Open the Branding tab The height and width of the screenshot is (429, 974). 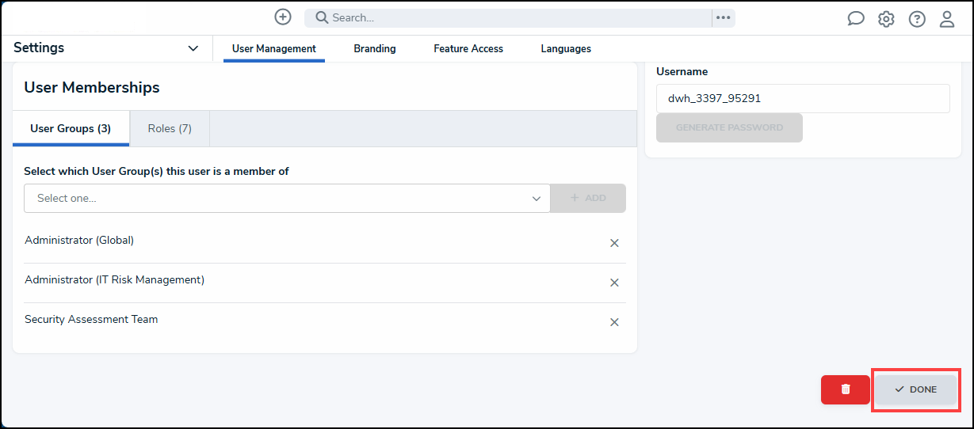pyautogui.click(x=375, y=48)
